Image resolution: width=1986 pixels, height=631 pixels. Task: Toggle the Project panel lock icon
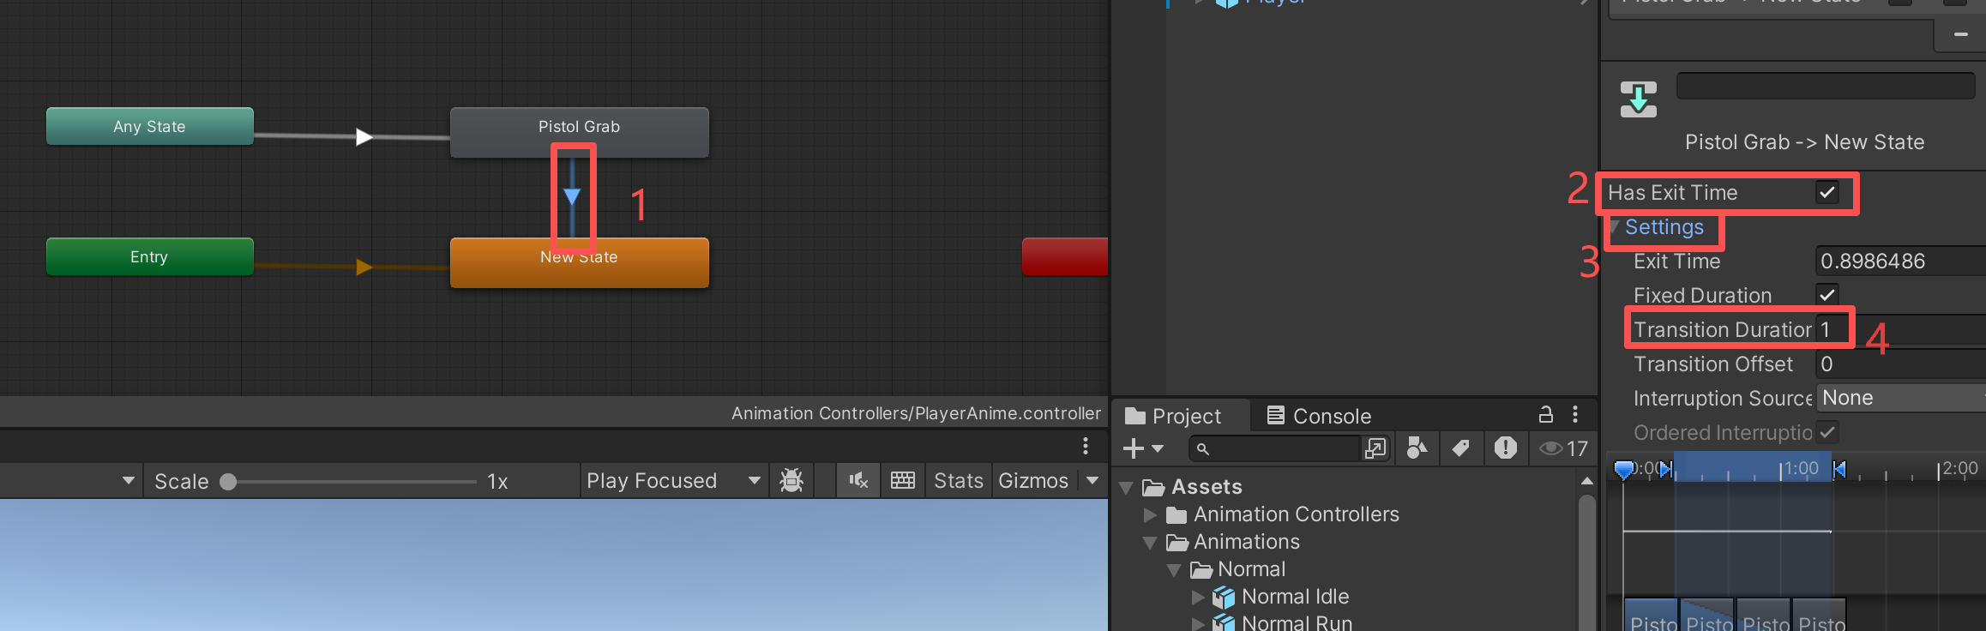tap(1546, 415)
